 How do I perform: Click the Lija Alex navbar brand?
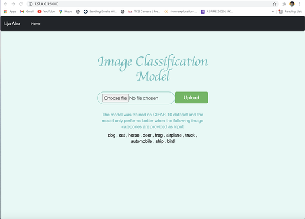coord(12,24)
